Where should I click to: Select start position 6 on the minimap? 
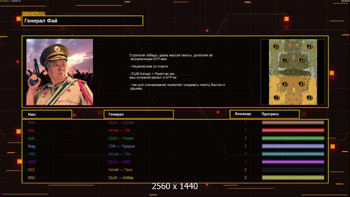[x=284, y=84]
